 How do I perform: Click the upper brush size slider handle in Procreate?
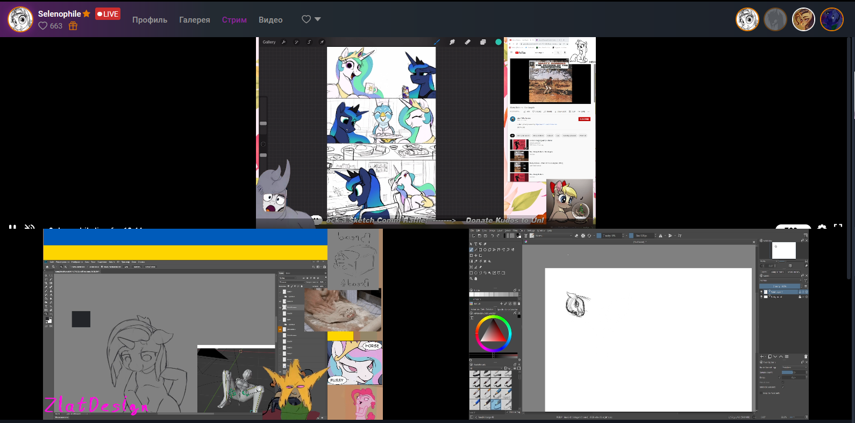point(263,123)
